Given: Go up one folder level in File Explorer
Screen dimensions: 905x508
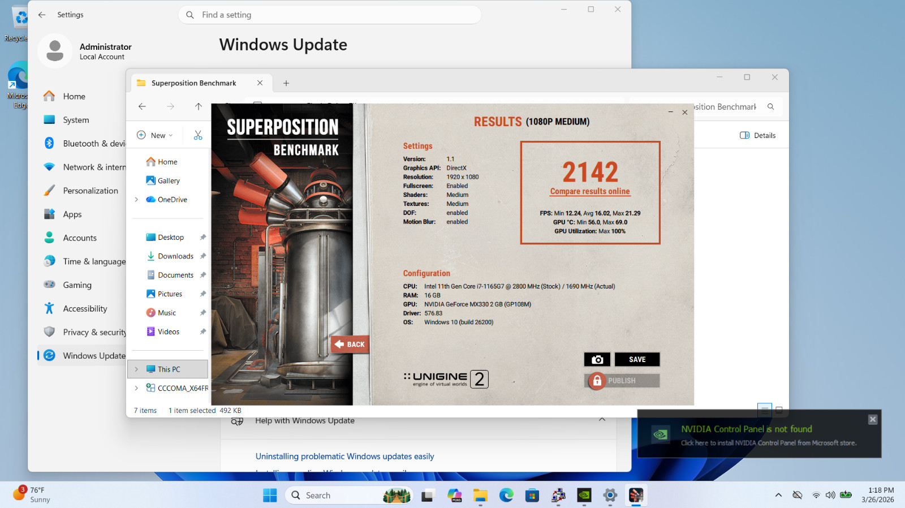Looking at the screenshot, I should (198, 106).
